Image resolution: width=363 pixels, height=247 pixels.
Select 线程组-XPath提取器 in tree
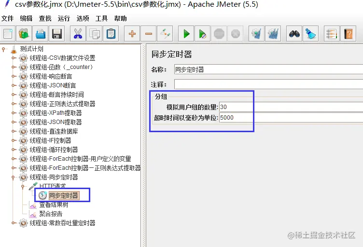56,113
